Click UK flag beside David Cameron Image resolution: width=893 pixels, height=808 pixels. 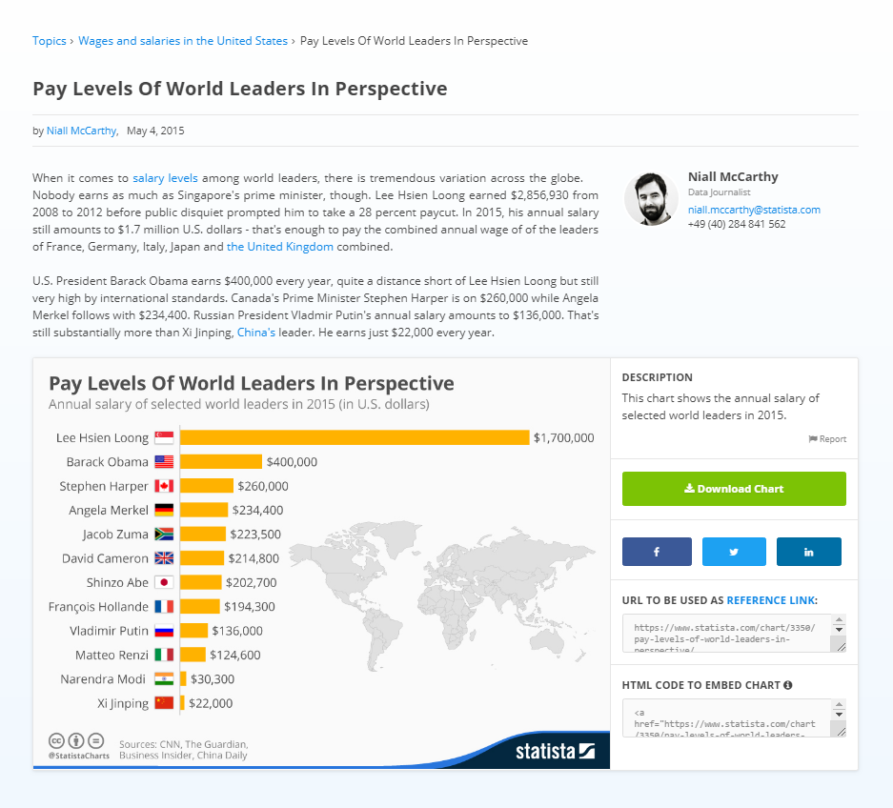click(164, 558)
